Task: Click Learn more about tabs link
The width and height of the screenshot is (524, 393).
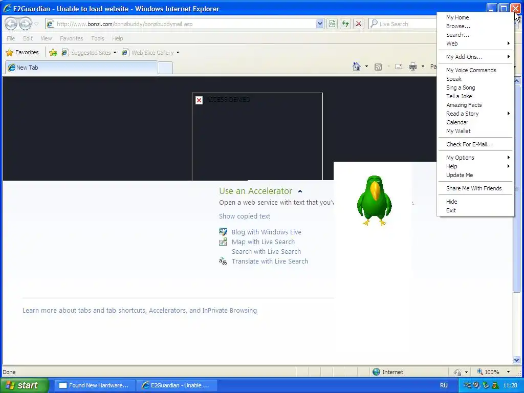Action: (x=140, y=310)
